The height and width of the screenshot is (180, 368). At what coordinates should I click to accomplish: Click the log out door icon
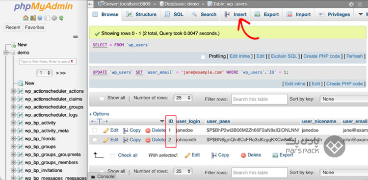[x=33, y=18]
